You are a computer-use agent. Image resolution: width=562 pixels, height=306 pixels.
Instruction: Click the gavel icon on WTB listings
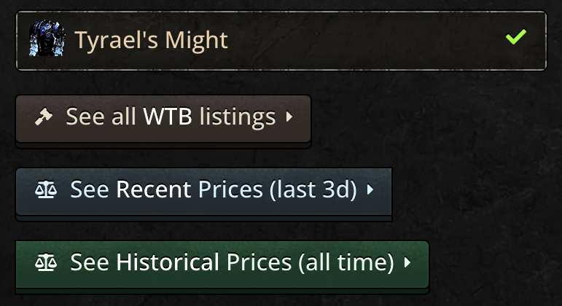(44, 117)
